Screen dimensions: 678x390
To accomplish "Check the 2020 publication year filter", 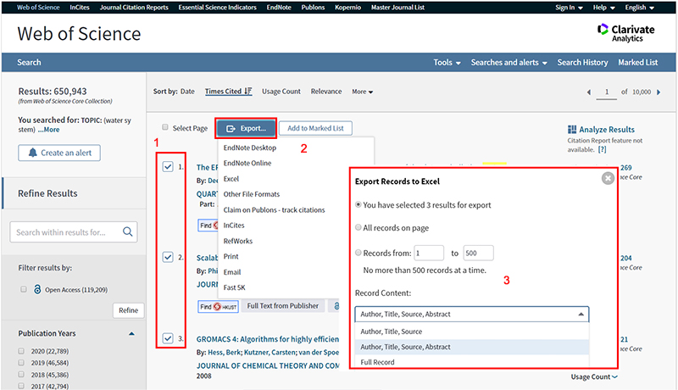I will pyautogui.click(x=21, y=351).
